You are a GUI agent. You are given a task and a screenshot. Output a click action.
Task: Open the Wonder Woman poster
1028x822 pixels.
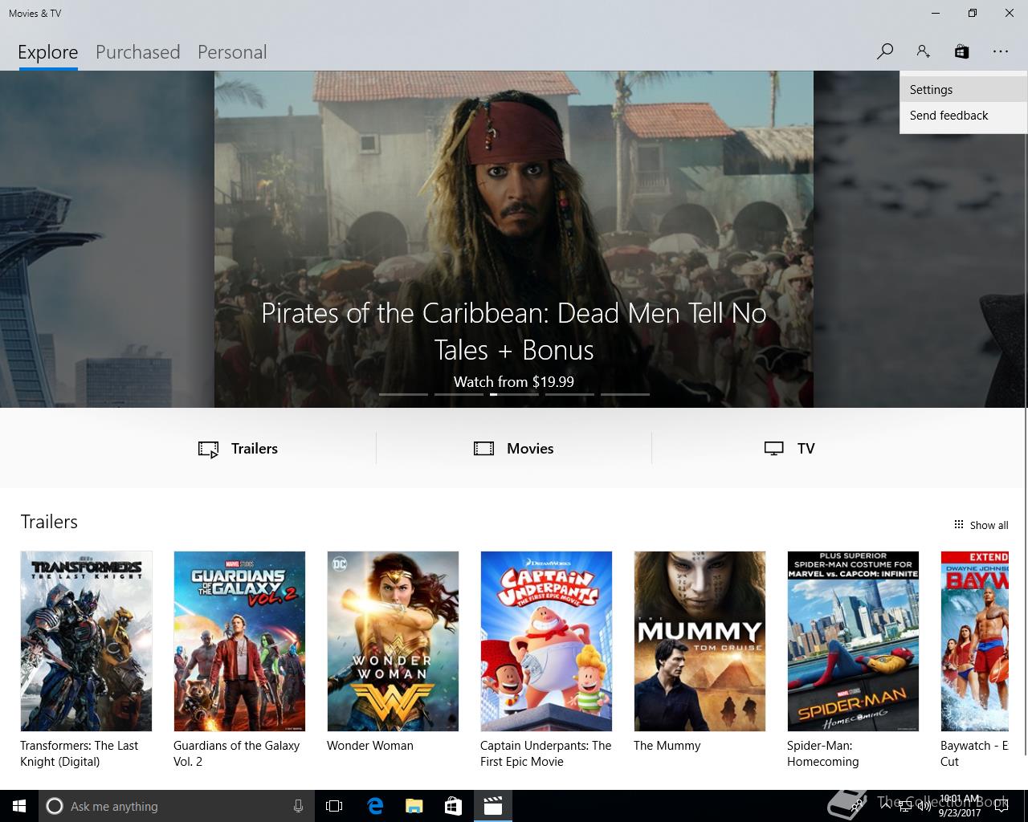coord(393,641)
